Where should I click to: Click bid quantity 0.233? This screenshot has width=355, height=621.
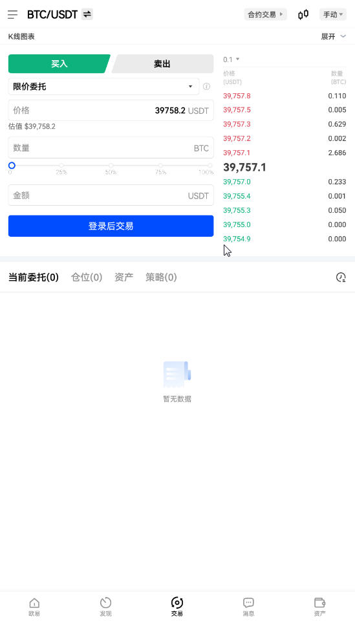tap(337, 182)
